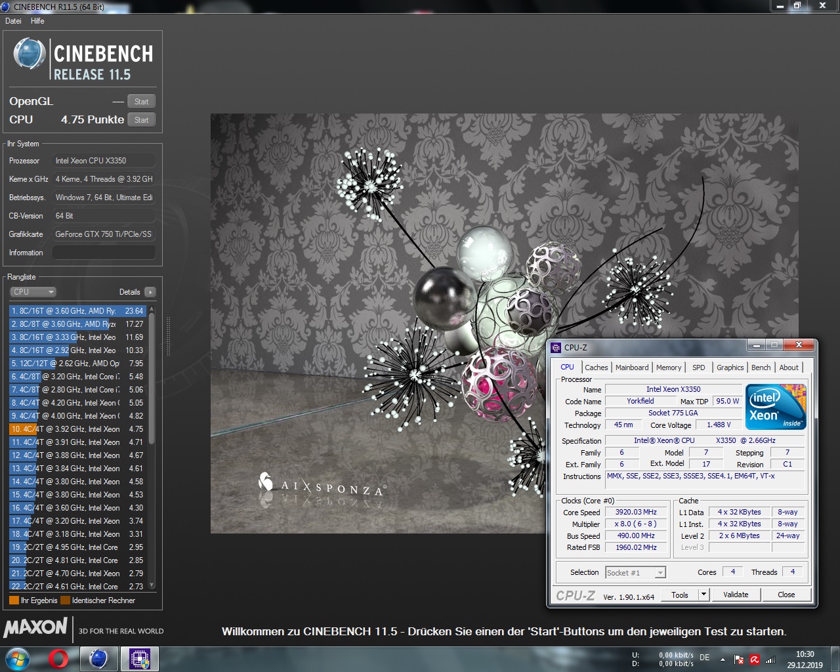Close CPU-Z with the red X
Image resolution: width=840 pixels, height=672 pixels.
click(x=799, y=345)
